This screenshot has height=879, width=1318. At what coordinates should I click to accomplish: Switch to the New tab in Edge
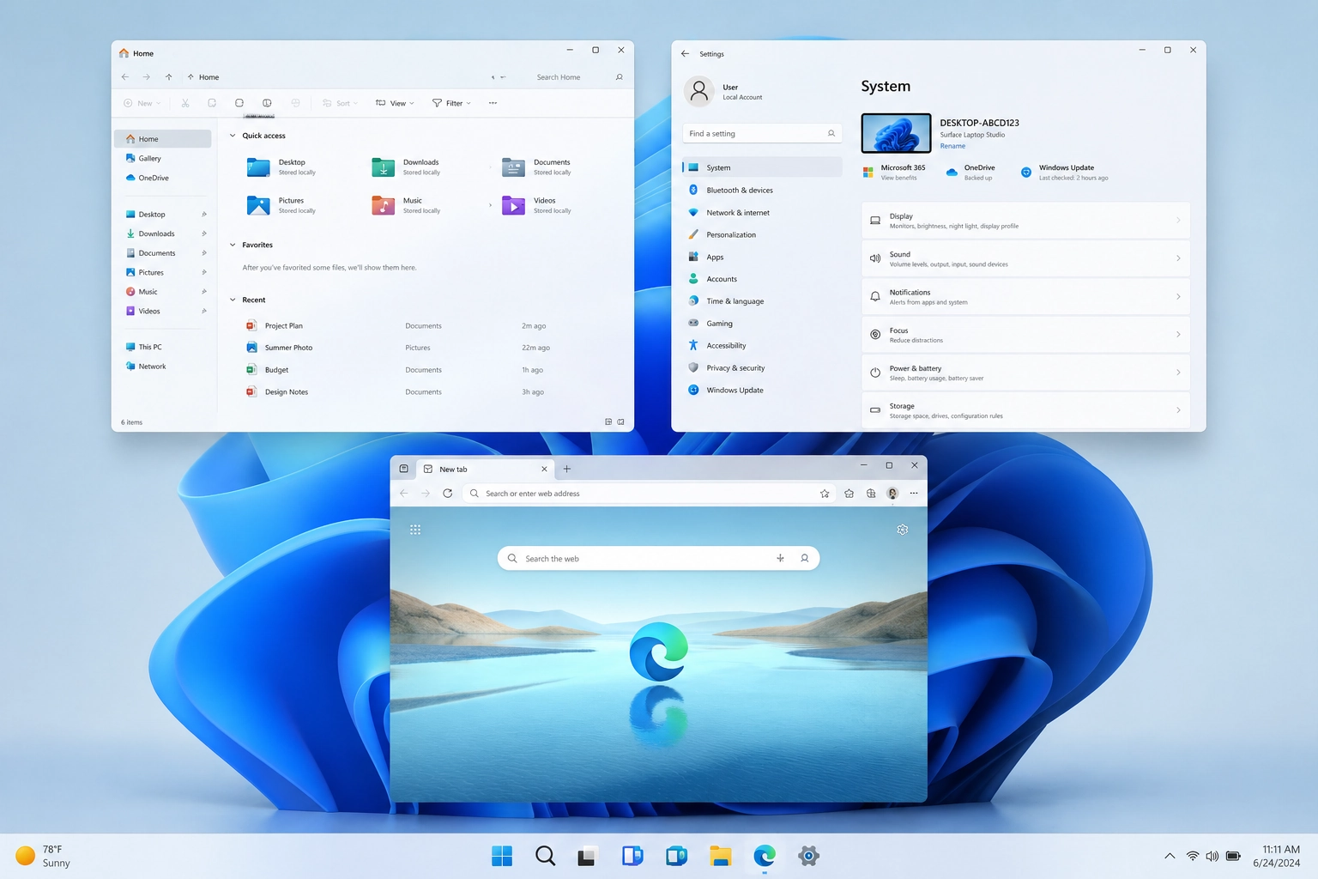pyautogui.click(x=481, y=470)
